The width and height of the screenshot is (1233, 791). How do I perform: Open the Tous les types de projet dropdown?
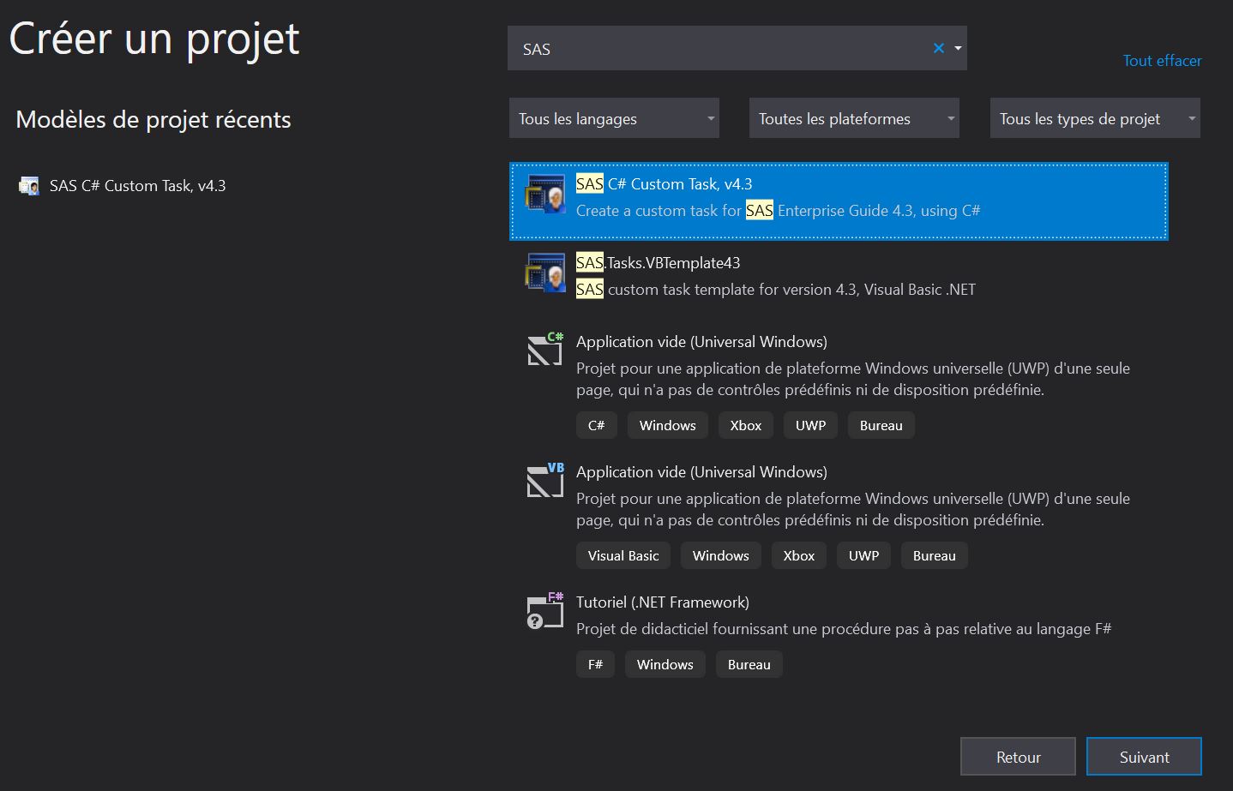tap(1095, 118)
